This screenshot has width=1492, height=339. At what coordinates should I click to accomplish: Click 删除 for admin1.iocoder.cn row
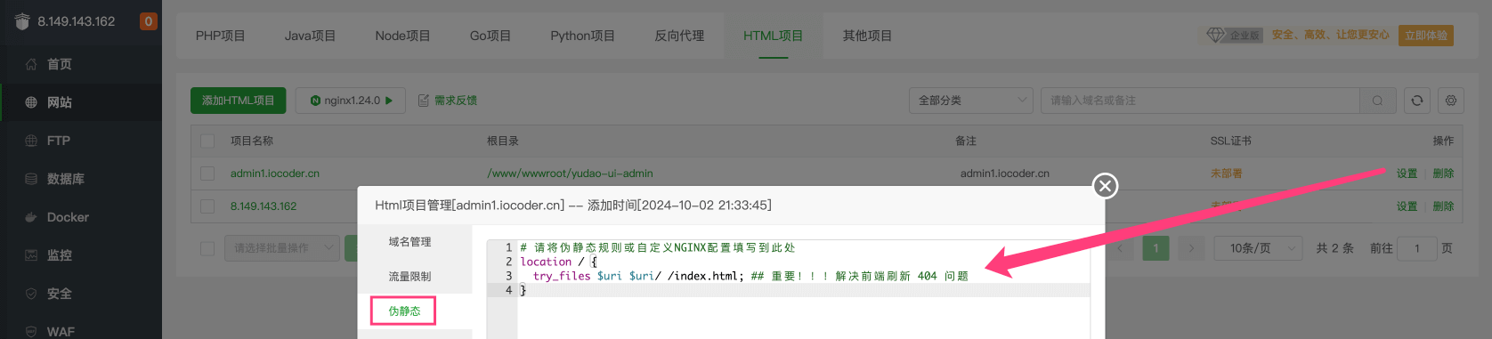click(1443, 174)
